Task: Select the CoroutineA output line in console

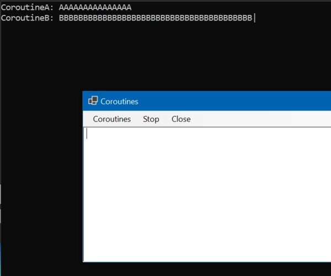Action: [x=66, y=7]
